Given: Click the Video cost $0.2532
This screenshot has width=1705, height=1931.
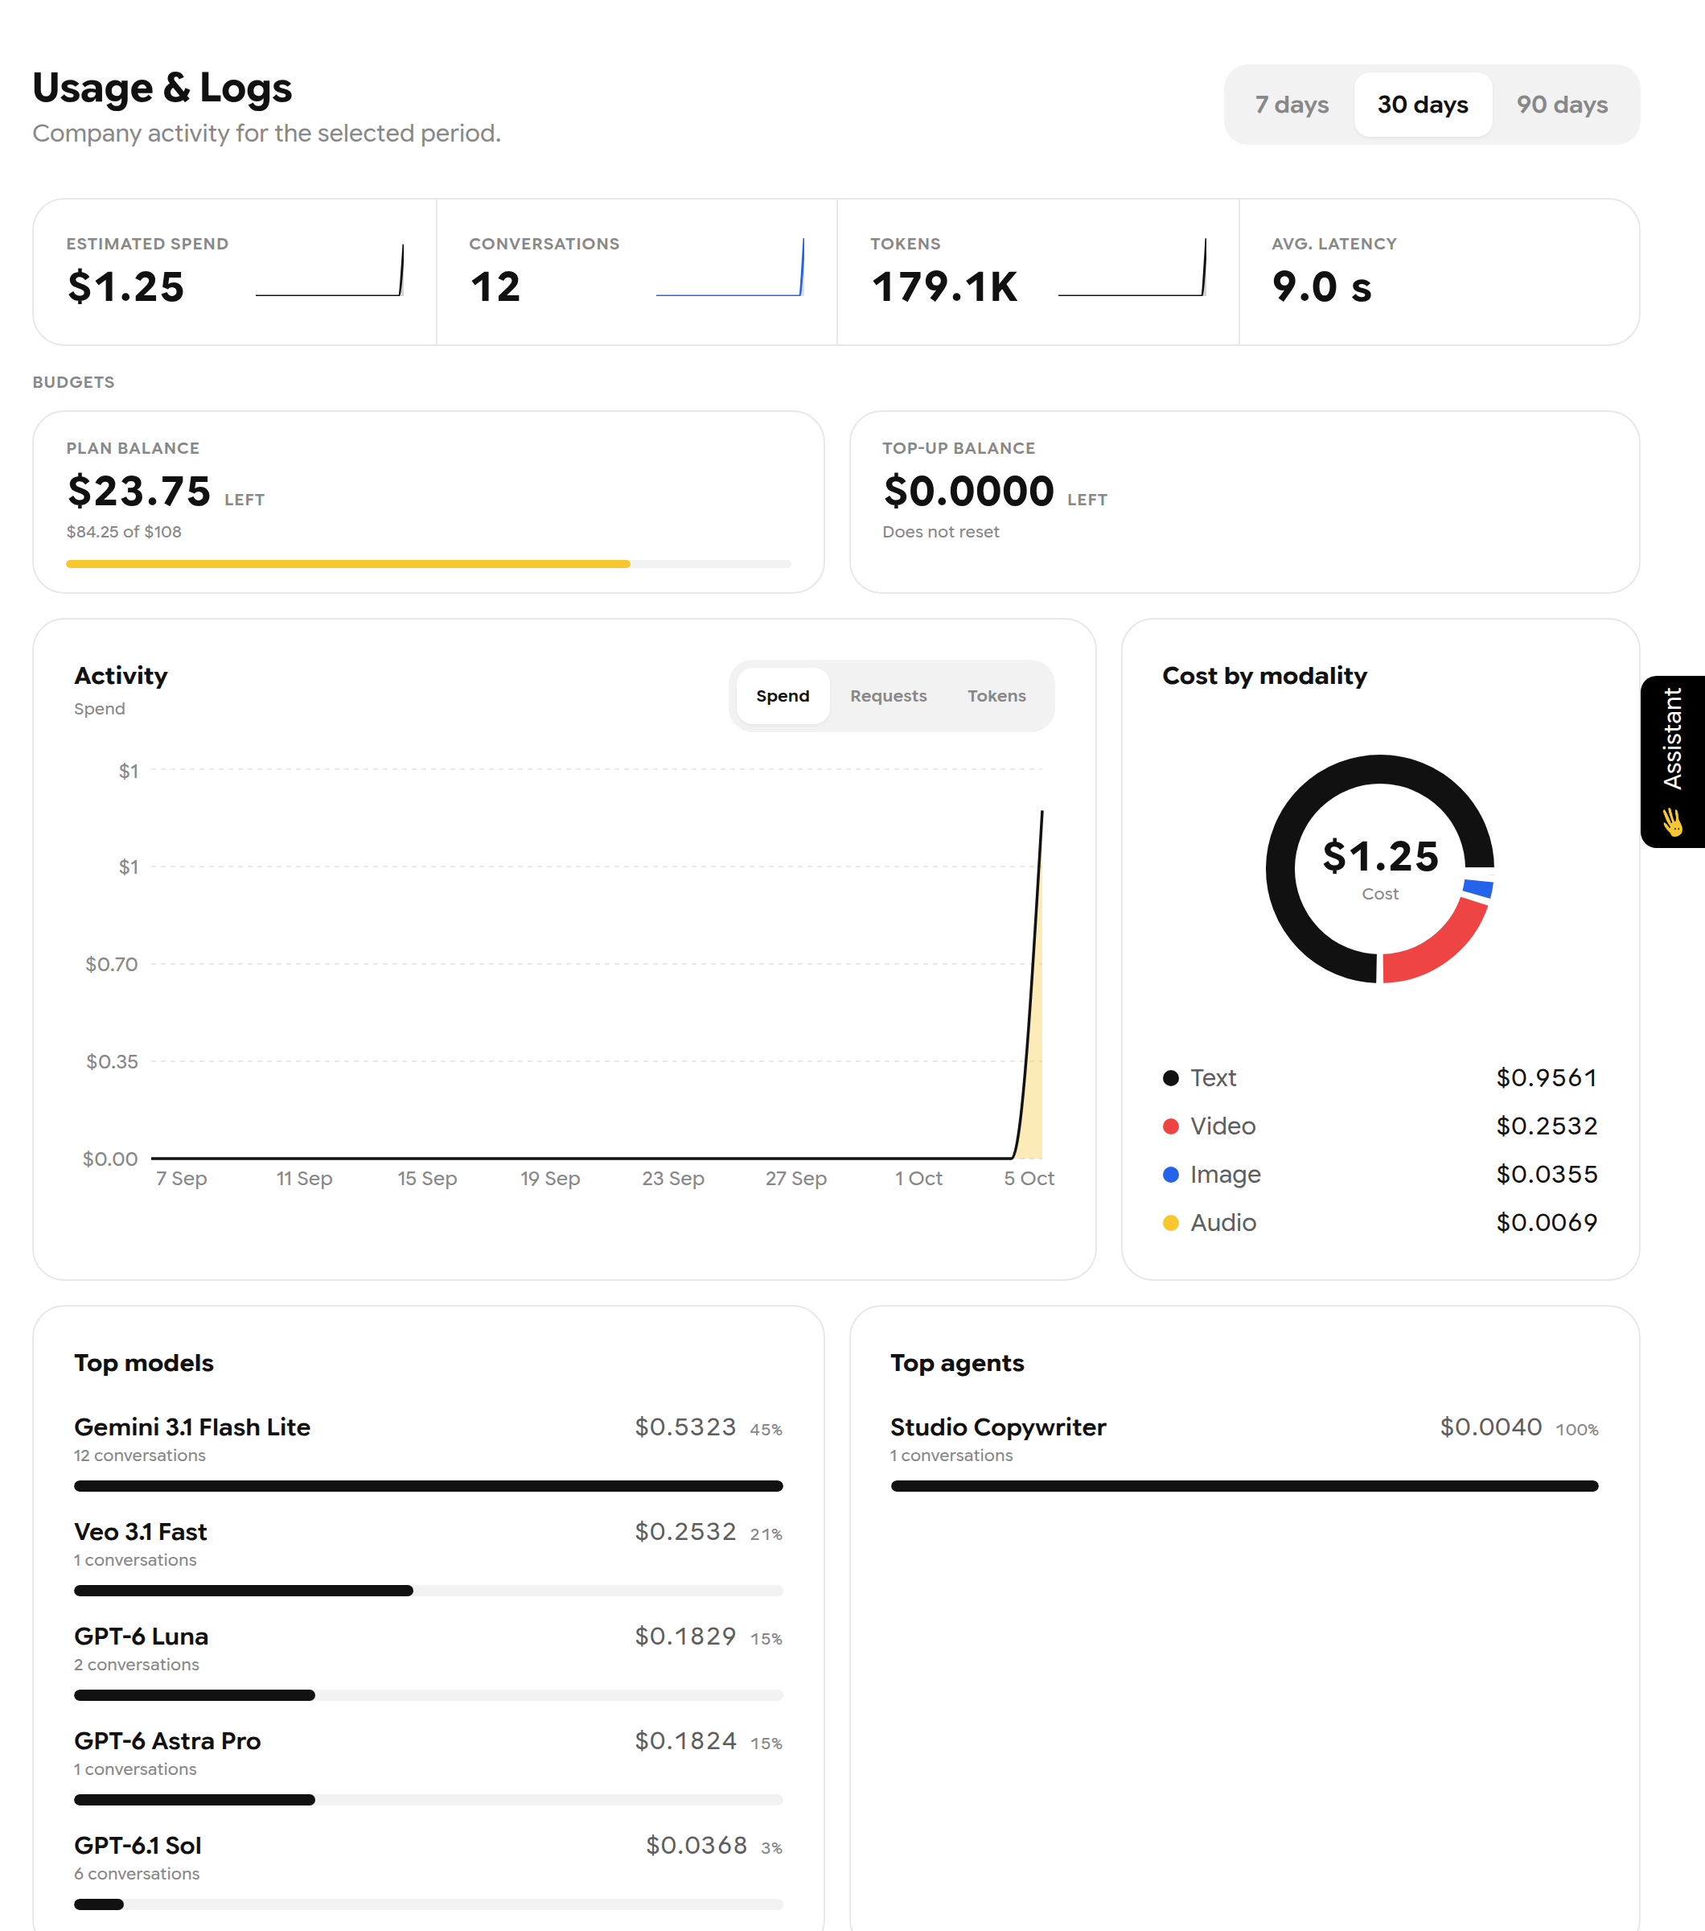Looking at the screenshot, I should coord(1546,1126).
